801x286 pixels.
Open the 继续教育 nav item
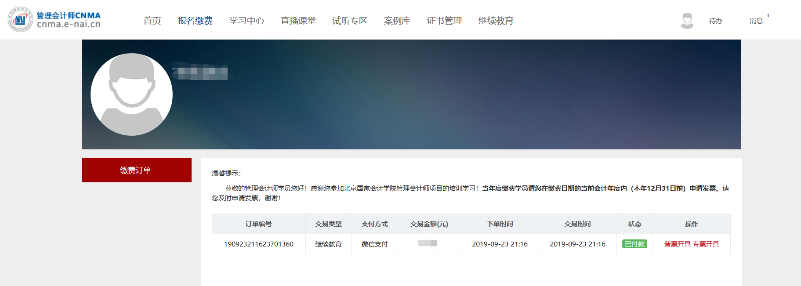(496, 21)
